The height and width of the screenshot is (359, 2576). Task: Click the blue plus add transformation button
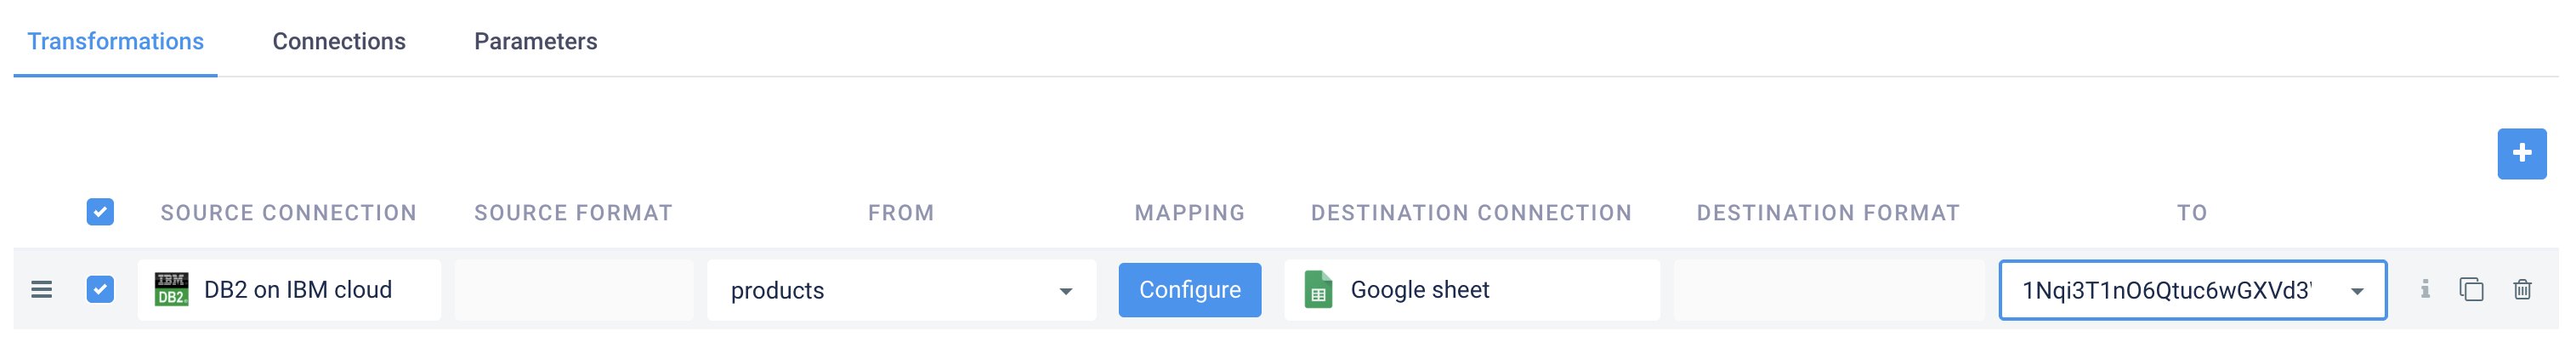point(2520,153)
